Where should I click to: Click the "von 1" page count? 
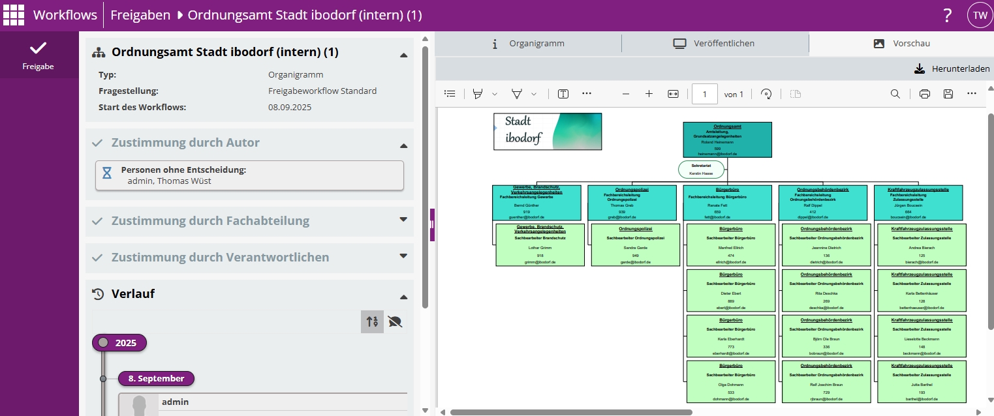coord(734,95)
